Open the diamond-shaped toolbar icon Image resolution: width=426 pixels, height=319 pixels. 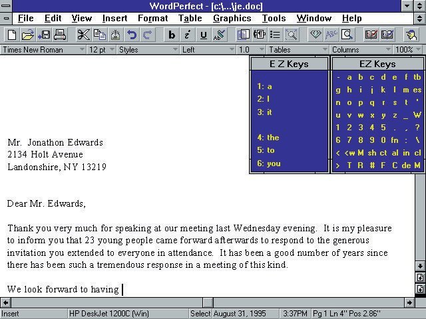[315, 35]
